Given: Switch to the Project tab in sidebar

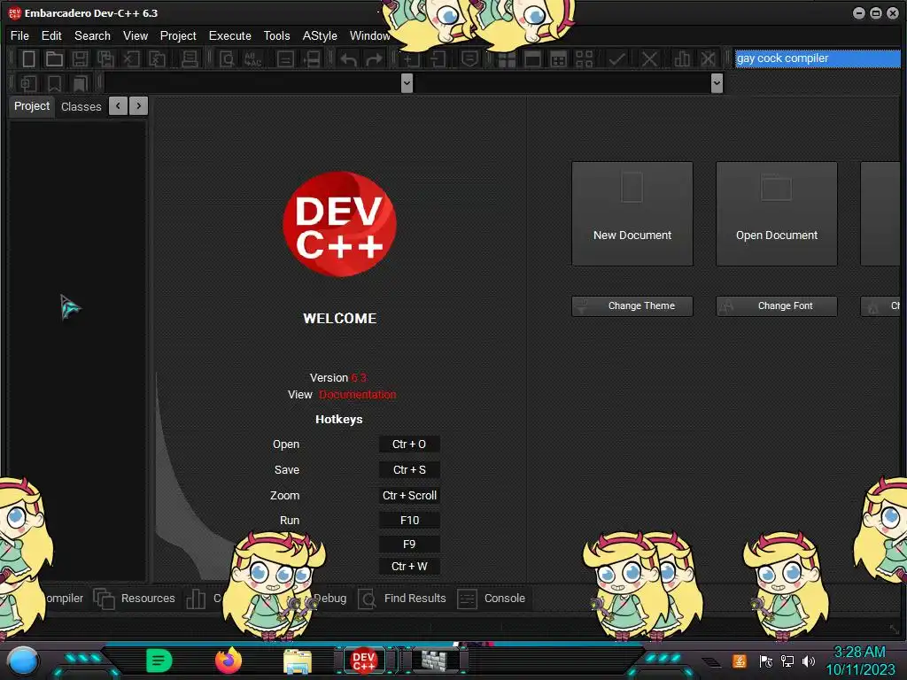Looking at the screenshot, I should point(32,106).
